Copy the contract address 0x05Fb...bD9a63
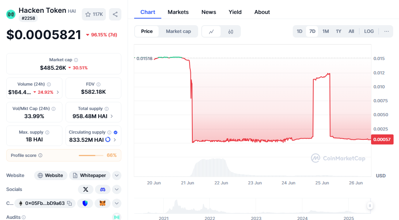This screenshot has width=399, height=220. (69, 203)
